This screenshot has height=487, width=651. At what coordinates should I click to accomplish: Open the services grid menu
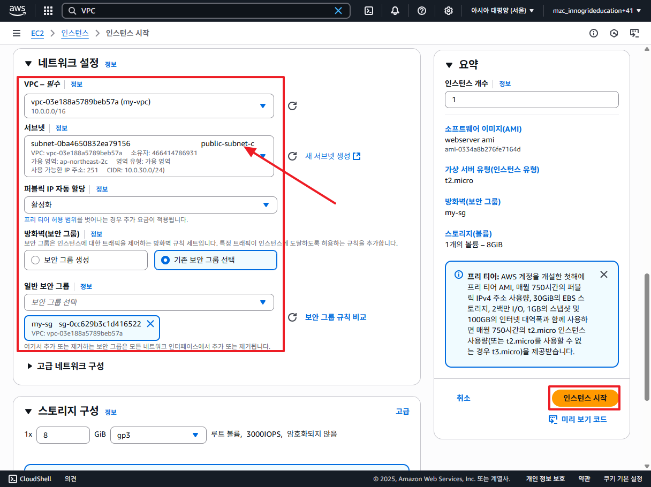pyautogui.click(x=48, y=11)
